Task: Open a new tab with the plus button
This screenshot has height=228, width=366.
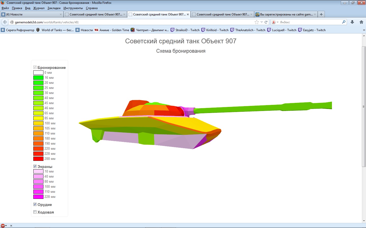Action: coord(321,14)
